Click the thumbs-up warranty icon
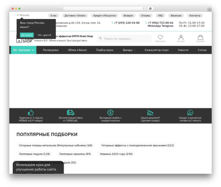Screen dimensions: 221x187 click(x=31, y=113)
